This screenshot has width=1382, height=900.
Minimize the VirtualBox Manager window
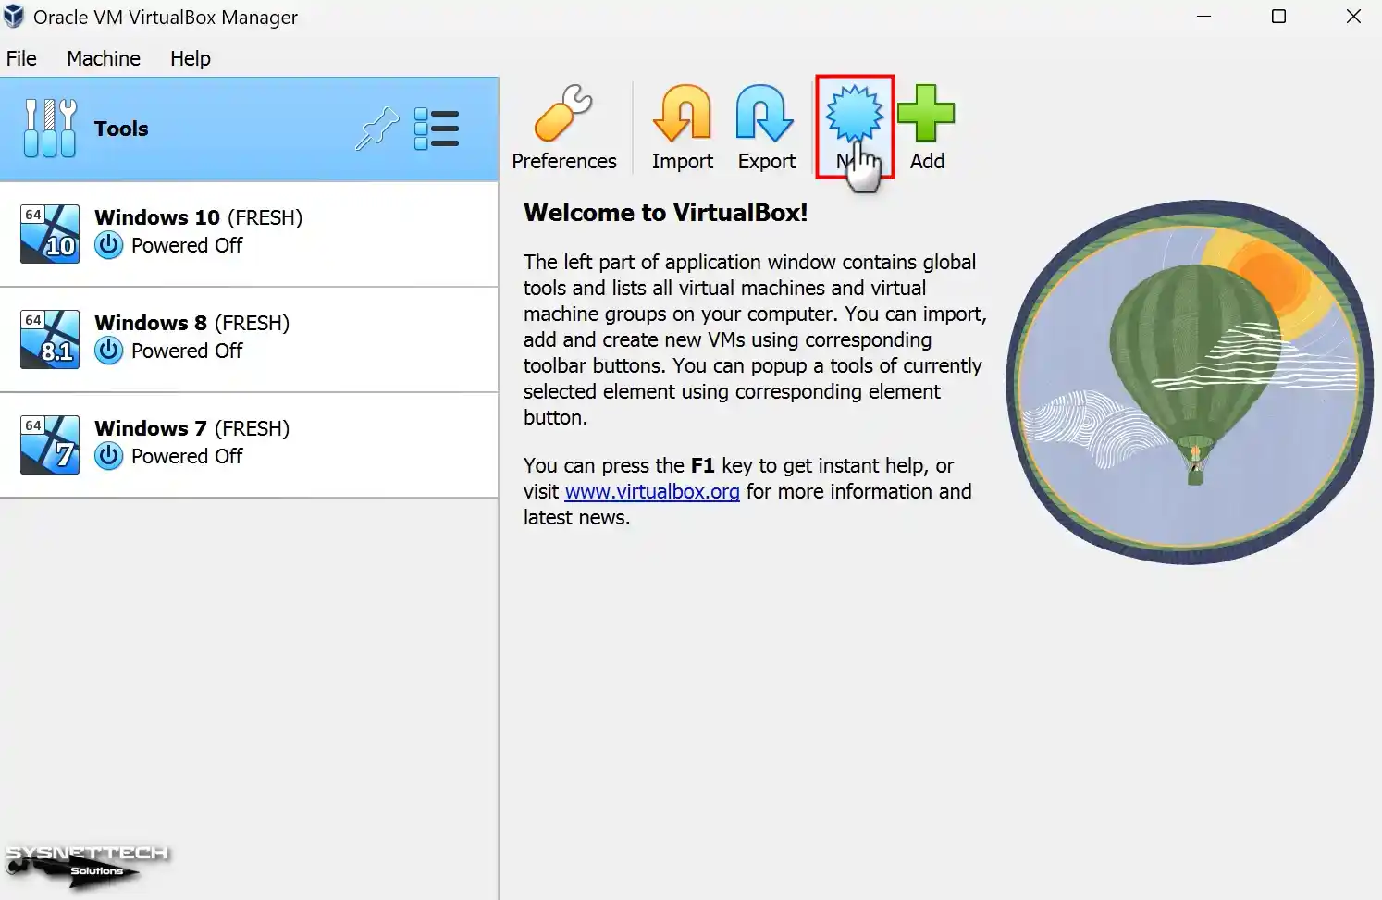point(1203,17)
